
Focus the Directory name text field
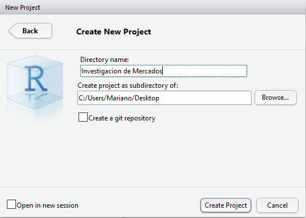163,71
